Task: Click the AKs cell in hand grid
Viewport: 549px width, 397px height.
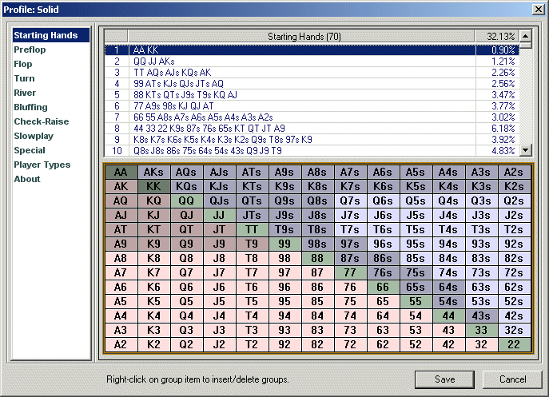Action: click(153, 173)
